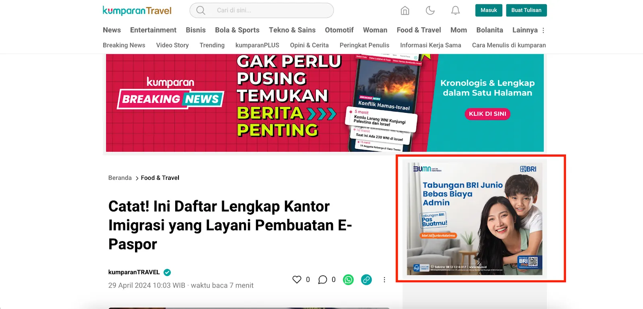Expand Lainnya menu
This screenshot has height=309, width=643.
coord(528,30)
